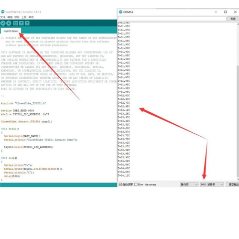
Task: Toggle the 自动滚屏 autoscroll checkbox
Action: [120, 185]
